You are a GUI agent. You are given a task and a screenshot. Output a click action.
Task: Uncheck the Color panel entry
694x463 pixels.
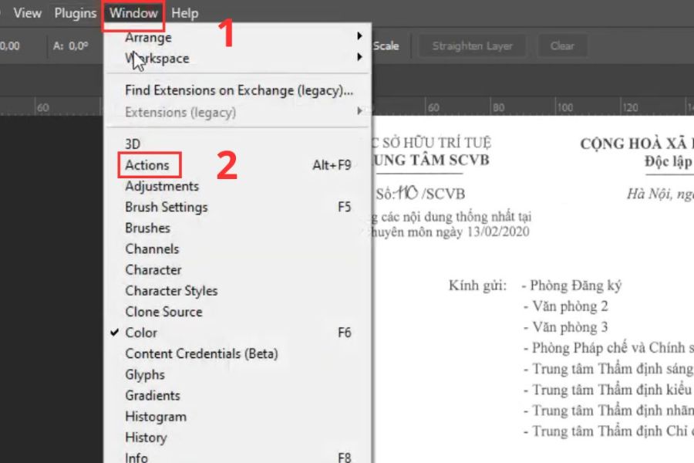tap(141, 333)
